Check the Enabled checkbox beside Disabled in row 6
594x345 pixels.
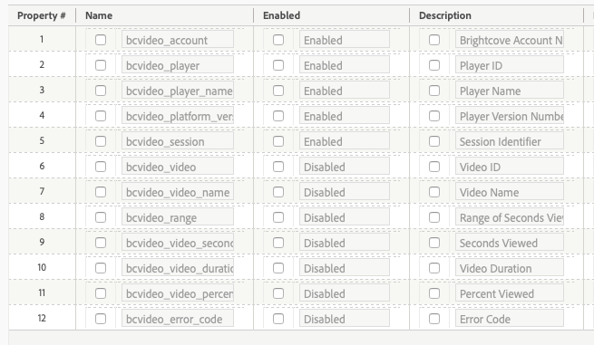[278, 167]
